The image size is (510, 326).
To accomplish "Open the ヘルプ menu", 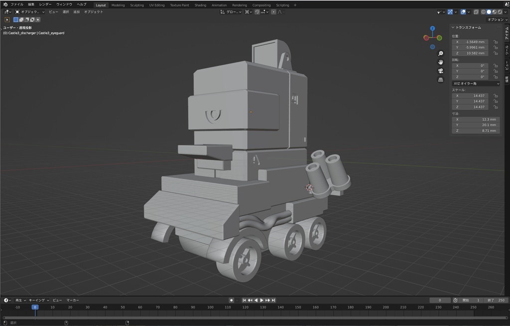I will click(x=82, y=4).
